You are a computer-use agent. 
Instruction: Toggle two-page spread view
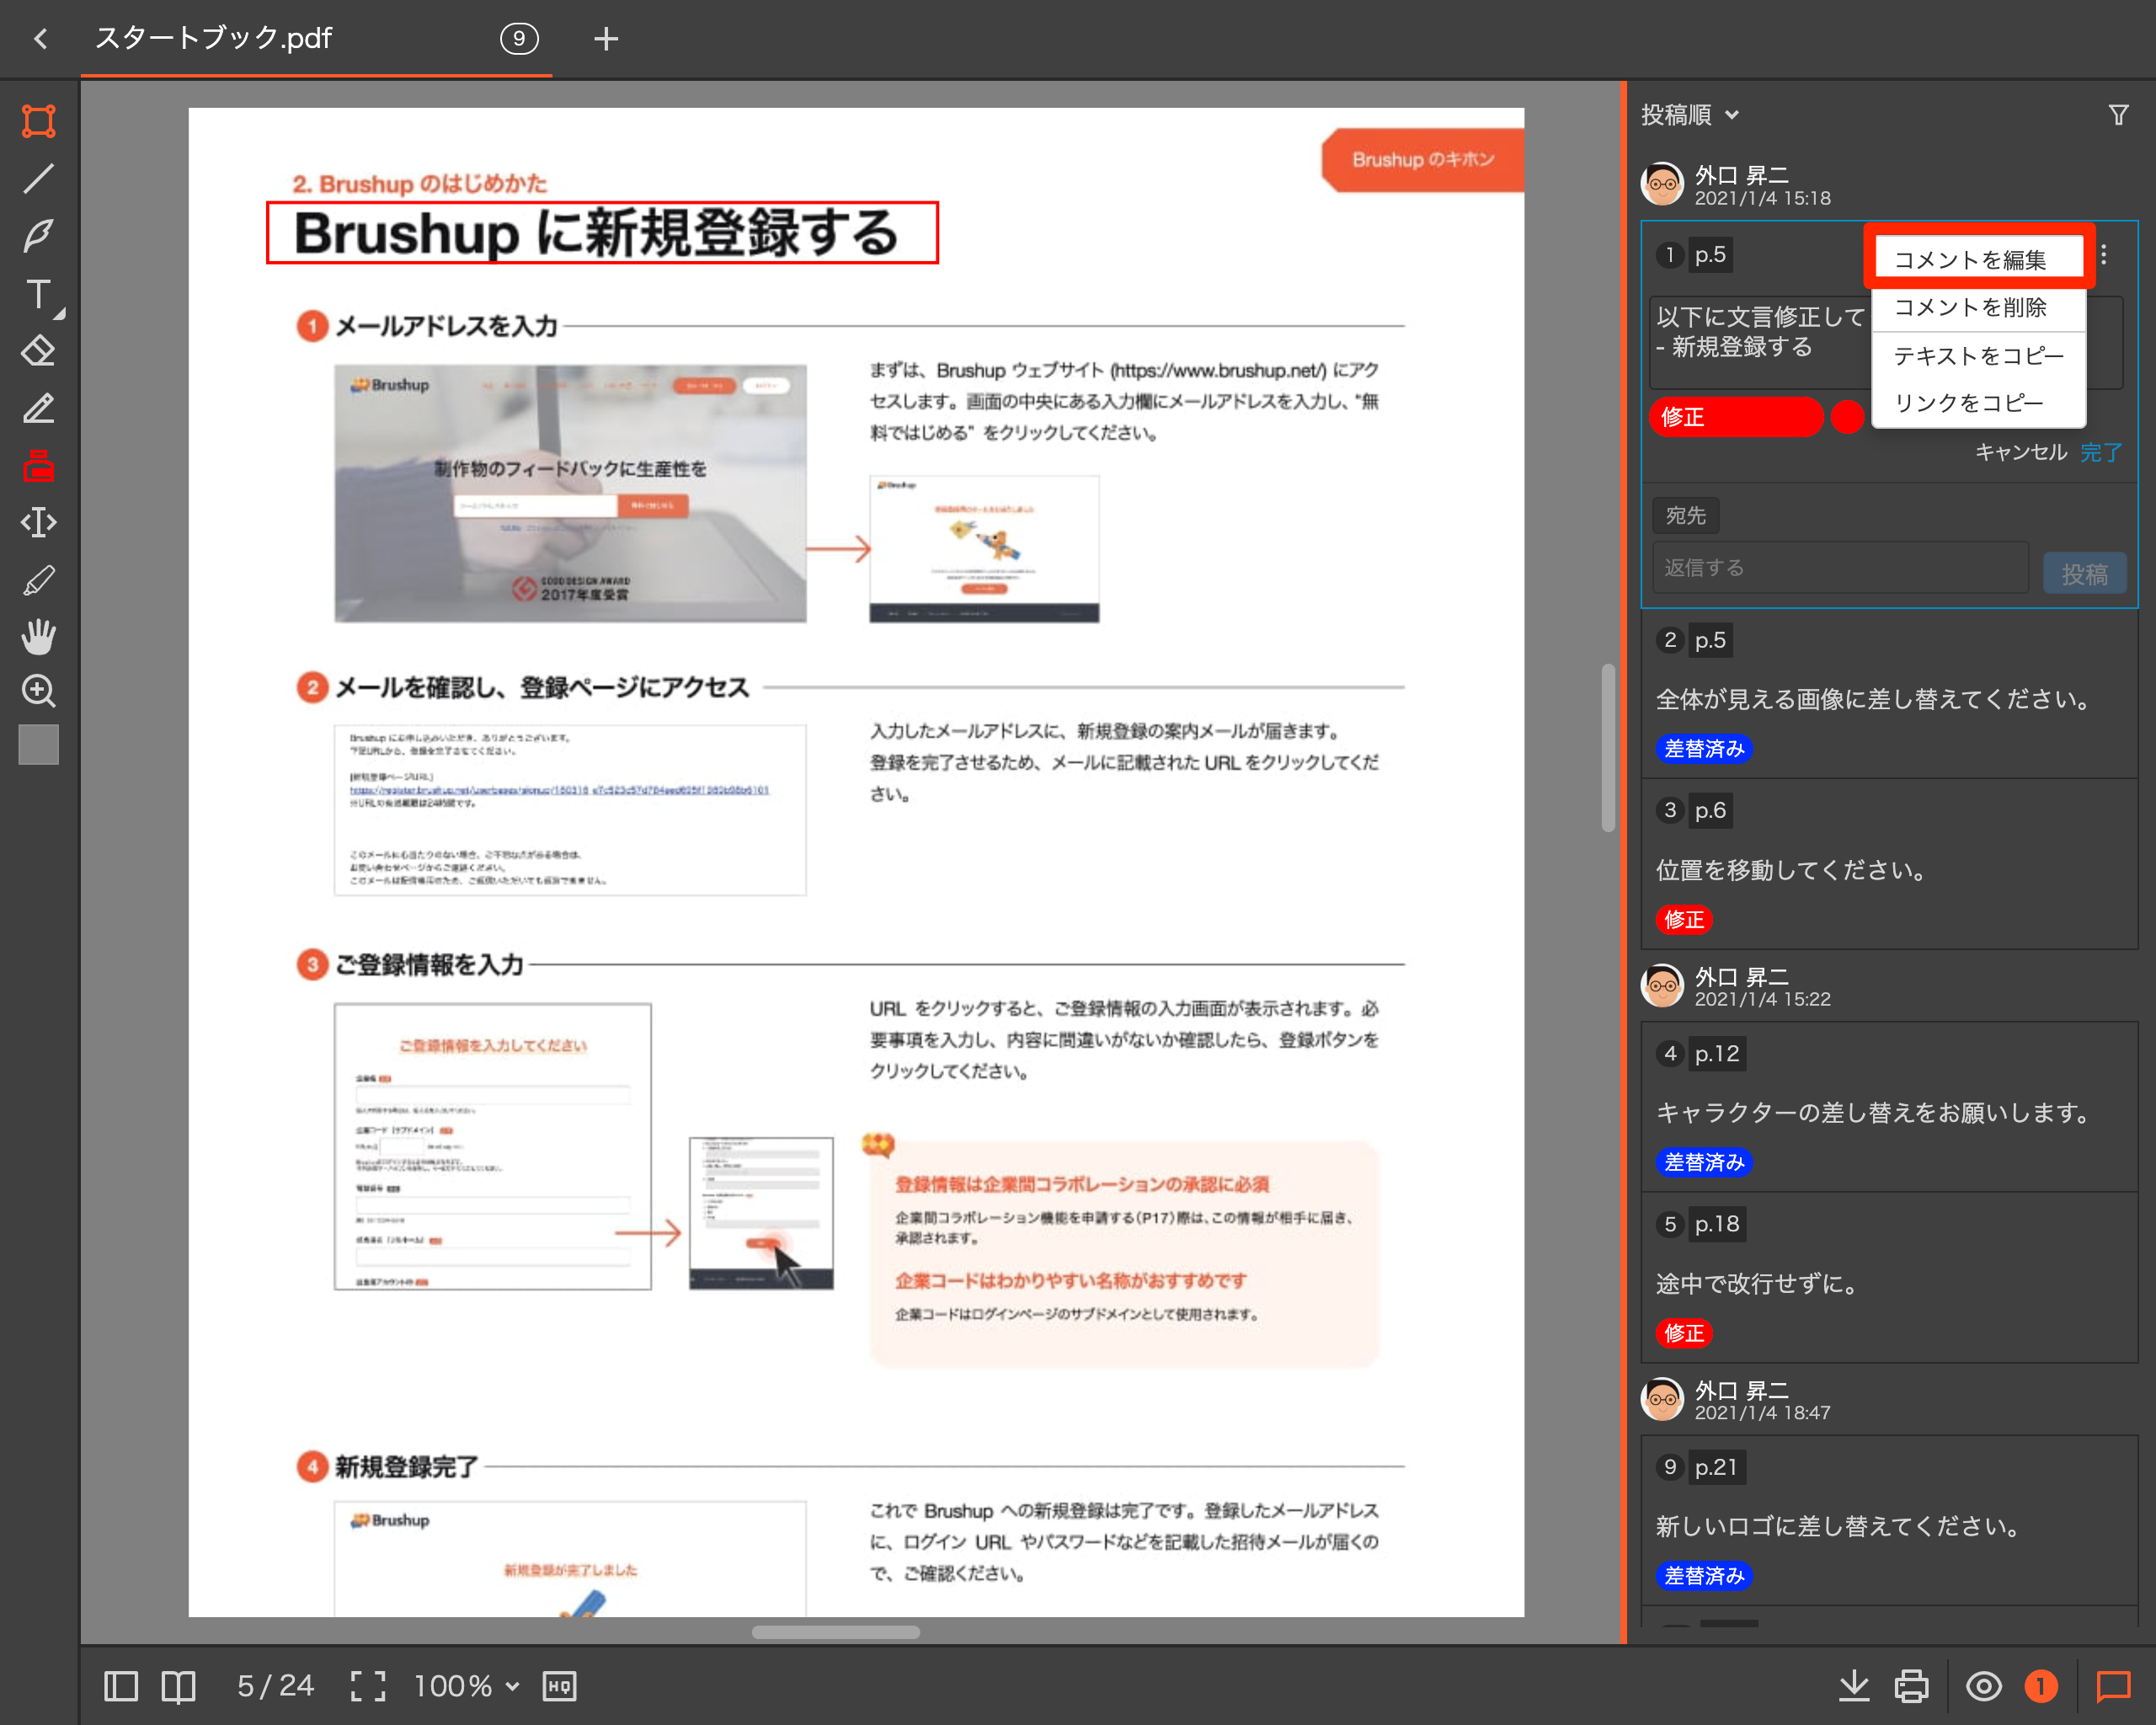(x=178, y=1686)
